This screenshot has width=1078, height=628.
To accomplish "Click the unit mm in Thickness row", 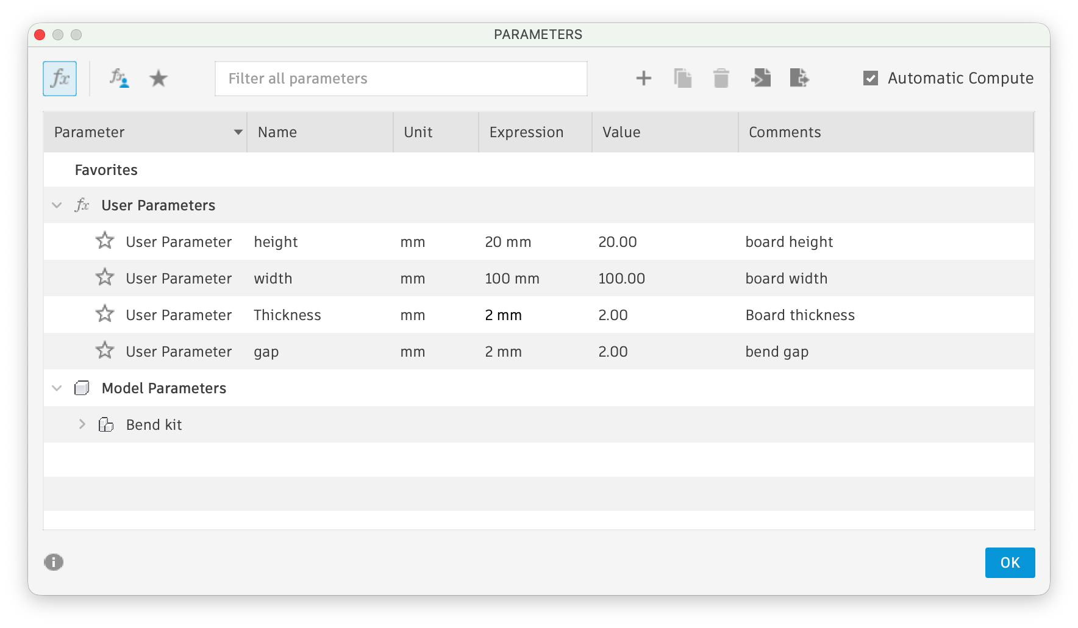I will [x=413, y=316].
